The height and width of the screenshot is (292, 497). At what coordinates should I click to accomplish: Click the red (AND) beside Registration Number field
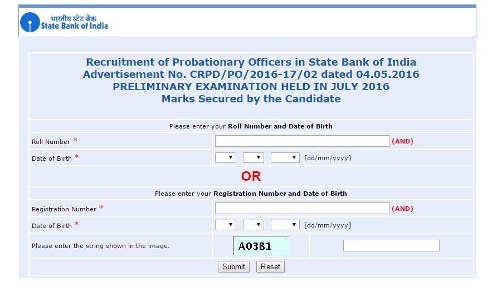(x=402, y=209)
